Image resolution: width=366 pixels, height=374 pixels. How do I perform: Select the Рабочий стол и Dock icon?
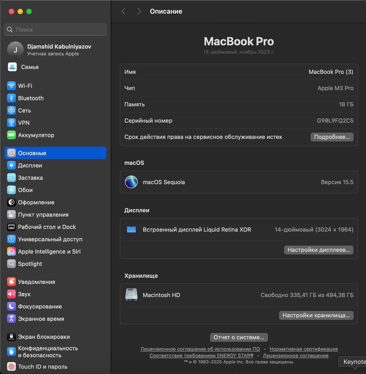(x=11, y=227)
